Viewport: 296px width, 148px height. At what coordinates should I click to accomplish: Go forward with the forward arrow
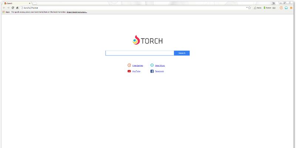[x=8, y=8]
